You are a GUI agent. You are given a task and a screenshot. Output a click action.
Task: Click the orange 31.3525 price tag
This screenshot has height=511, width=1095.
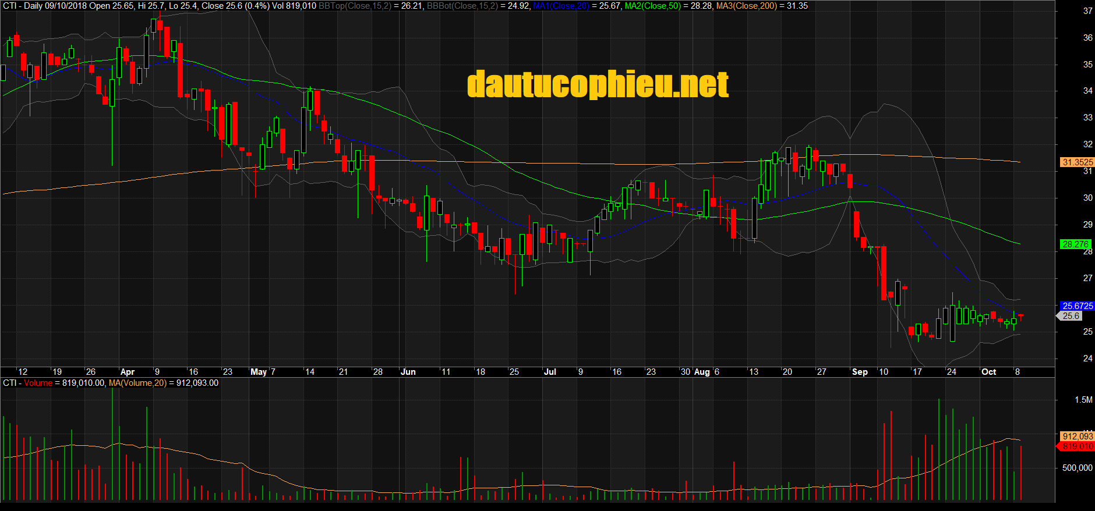tap(1077, 162)
